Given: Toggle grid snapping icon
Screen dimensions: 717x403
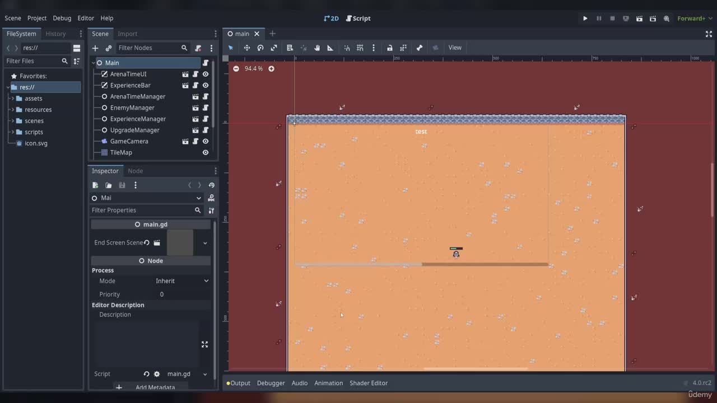Looking at the screenshot, I should click(360, 48).
